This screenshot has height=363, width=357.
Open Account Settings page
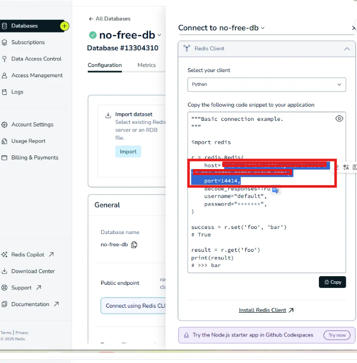(33, 124)
